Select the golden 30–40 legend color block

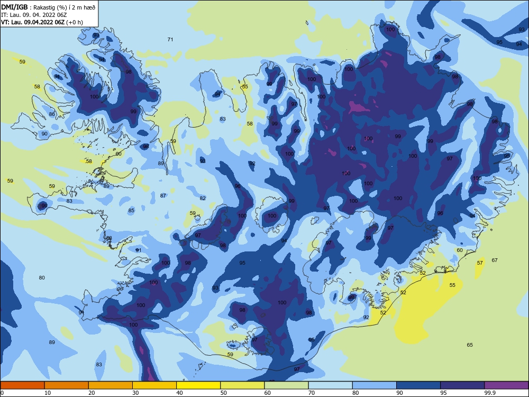154,385
